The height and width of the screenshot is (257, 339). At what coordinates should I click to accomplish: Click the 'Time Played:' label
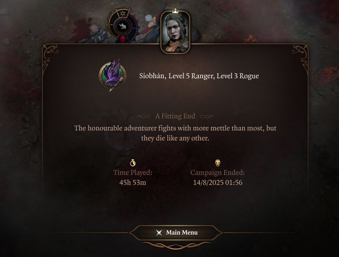pyautogui.click(x=133, y=173)
